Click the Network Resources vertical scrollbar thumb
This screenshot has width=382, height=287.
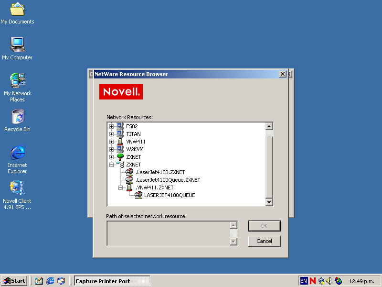269,167
